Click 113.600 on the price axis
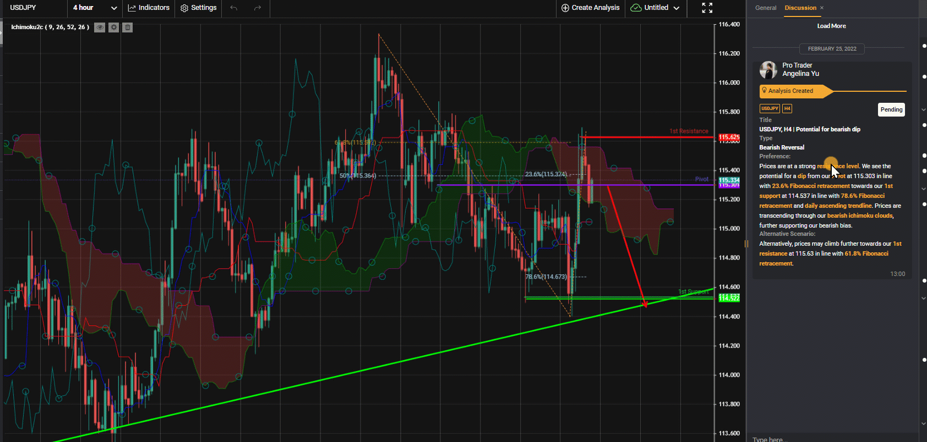 click(x=729, y=433)
